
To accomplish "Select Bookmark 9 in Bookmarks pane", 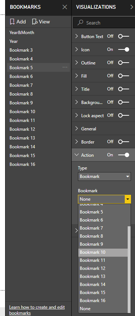I will point(38,103).
